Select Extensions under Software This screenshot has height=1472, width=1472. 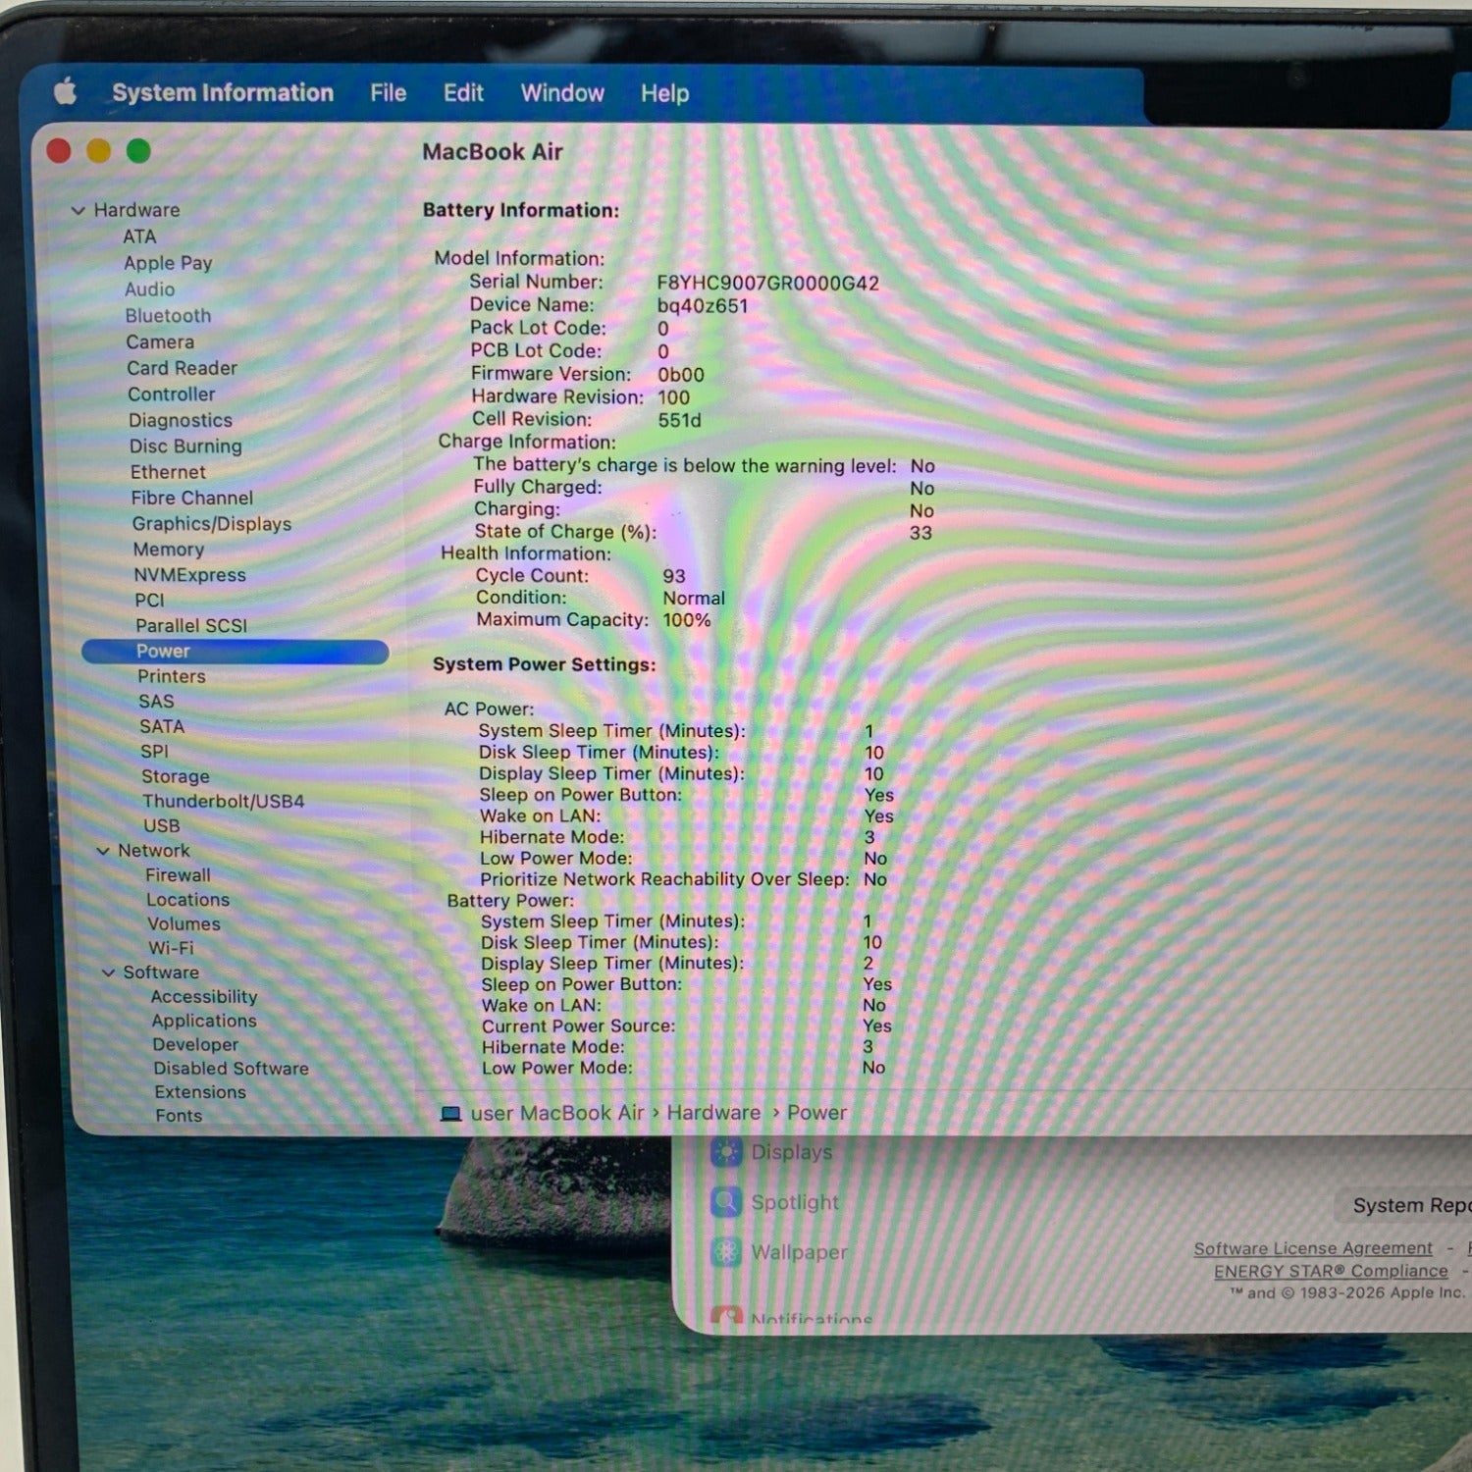(200, 1092)
